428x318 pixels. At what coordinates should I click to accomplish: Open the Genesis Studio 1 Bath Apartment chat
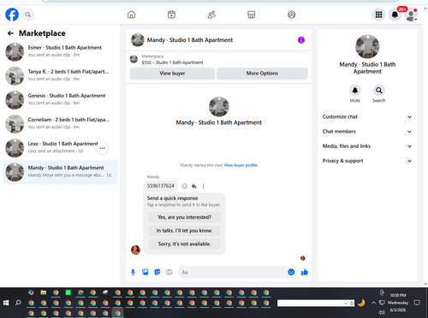click(60, 100)
